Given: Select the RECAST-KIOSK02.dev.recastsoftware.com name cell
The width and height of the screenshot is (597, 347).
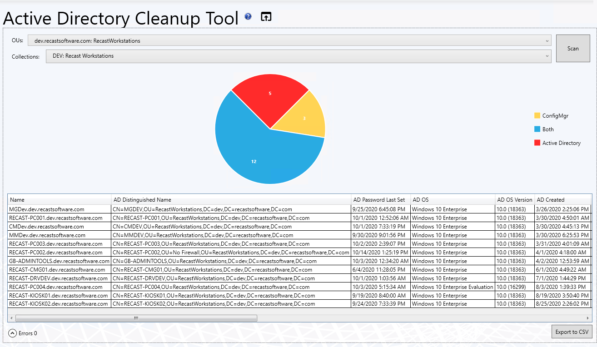Looking at the screenshot, I should click(x=59, y=304).
